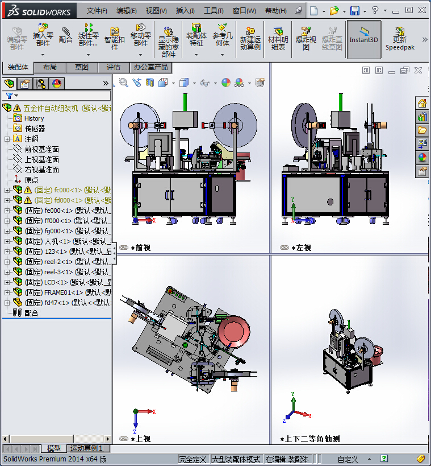431x466 pixels.
Task: Expand manager panel tabs overflow arrows
Action: pos(106,84)
